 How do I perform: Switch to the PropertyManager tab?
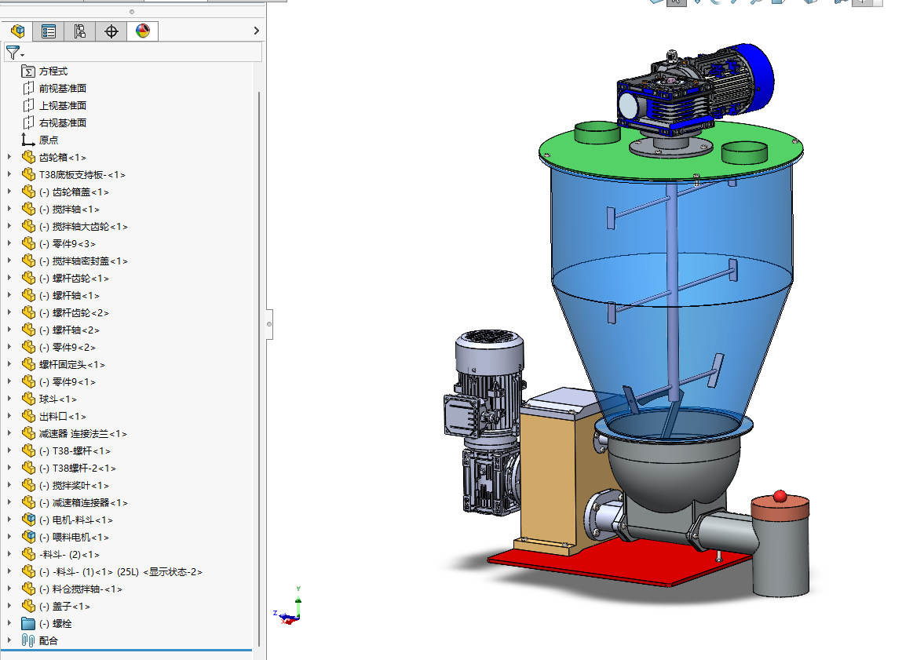[49, 31]
